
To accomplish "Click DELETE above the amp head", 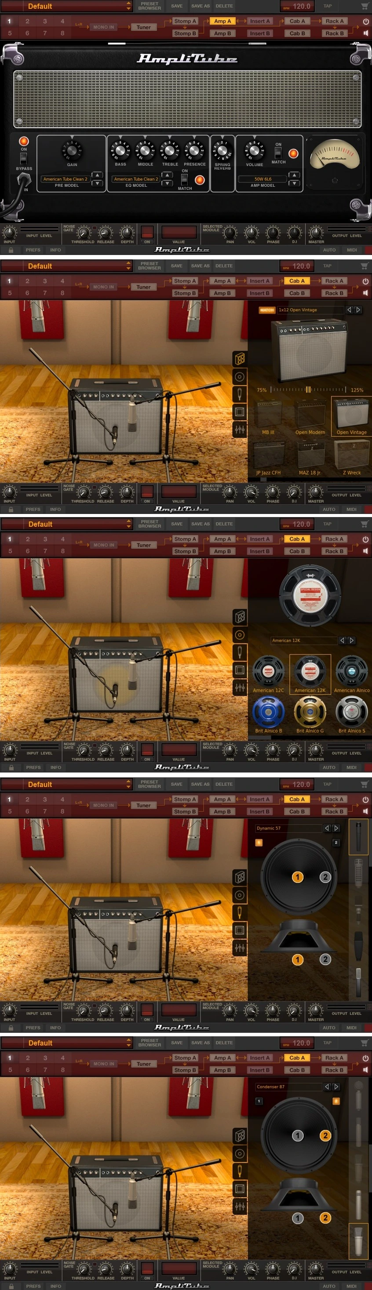I will click(224, 6).
